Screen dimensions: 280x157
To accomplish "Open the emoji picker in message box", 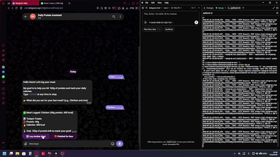I will click(112, 143).
